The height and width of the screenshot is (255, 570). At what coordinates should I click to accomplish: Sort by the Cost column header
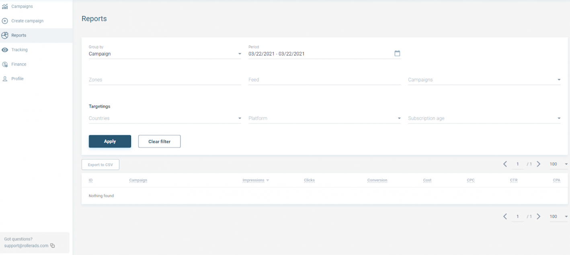[x=427, y=180]
